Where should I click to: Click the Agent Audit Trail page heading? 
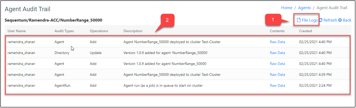tap(28, 9)
